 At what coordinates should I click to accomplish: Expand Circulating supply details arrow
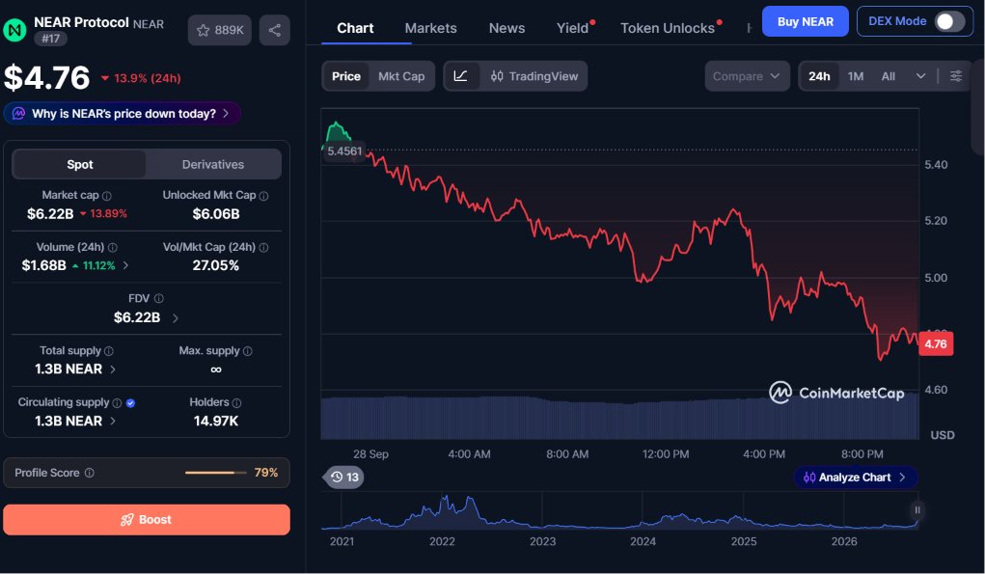[113, 421]
